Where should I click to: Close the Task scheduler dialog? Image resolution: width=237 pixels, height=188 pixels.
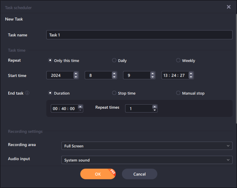(228, 7)
